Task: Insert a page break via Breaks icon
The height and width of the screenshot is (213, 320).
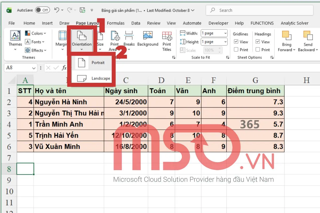Action: pos(129,37)
